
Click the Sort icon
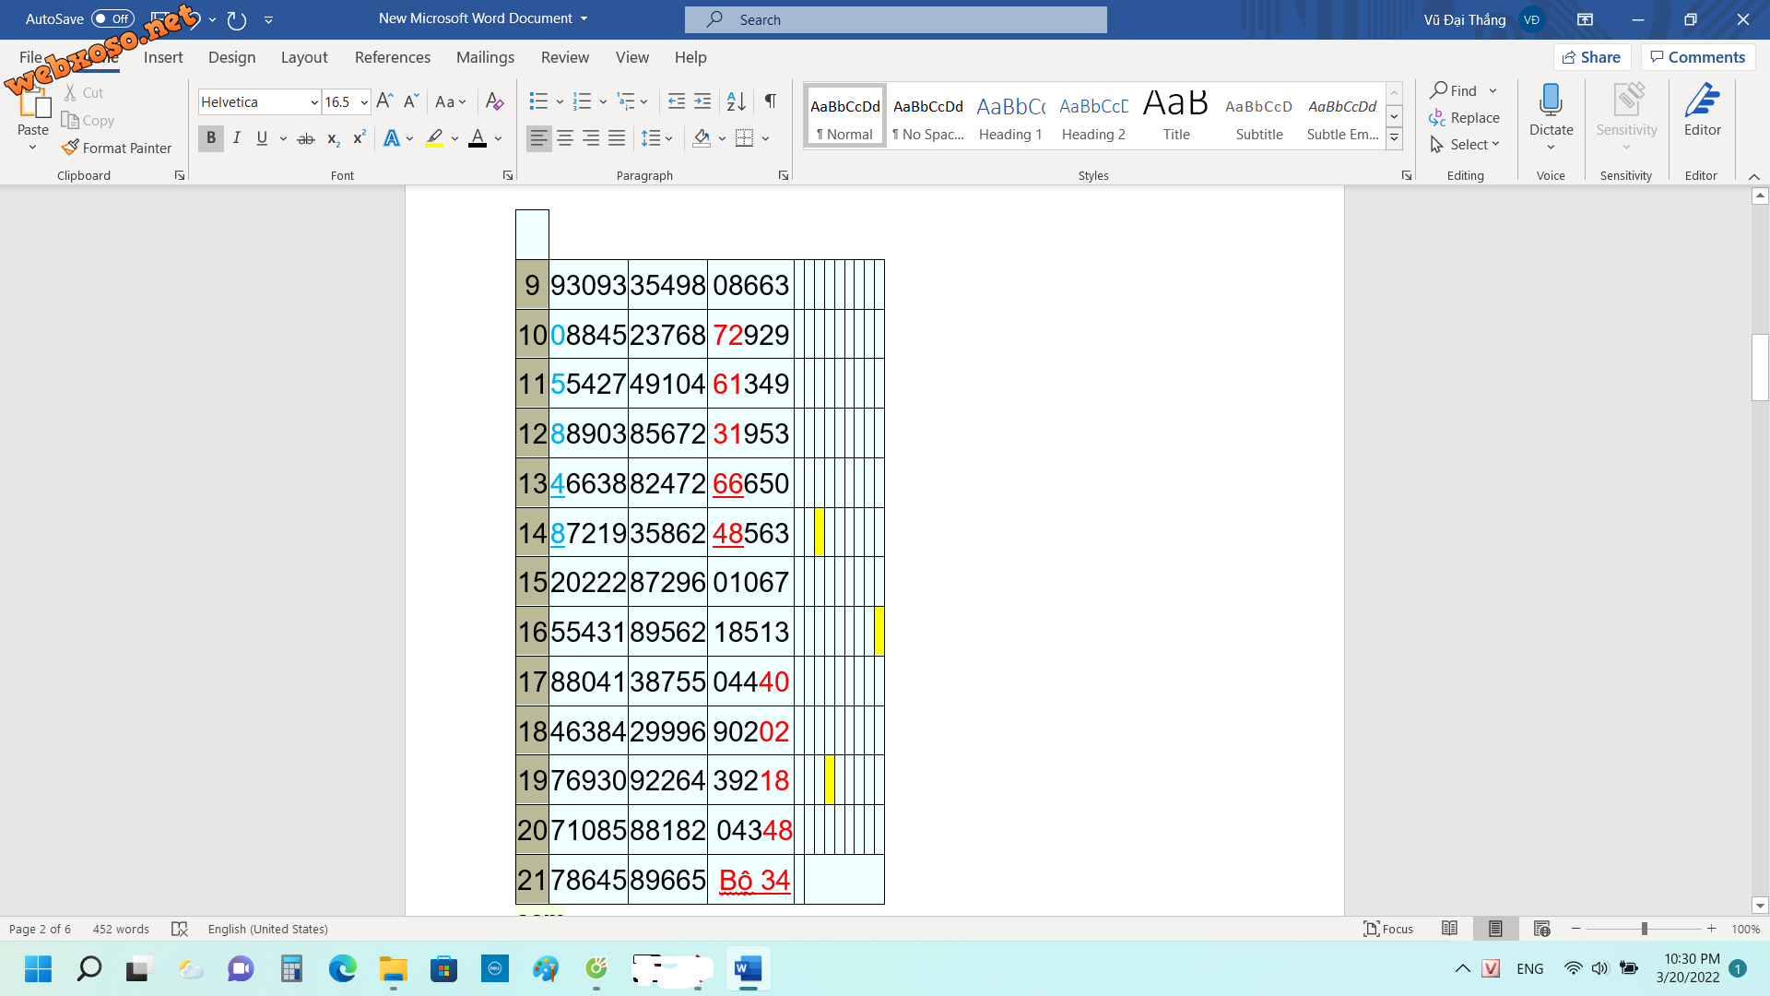tap(736, 101)
